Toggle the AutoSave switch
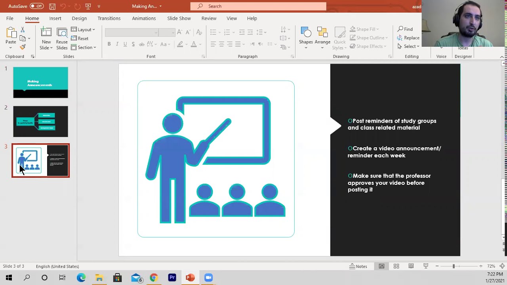The height and width of the screenshot is (285, 507). click(37, 6)
